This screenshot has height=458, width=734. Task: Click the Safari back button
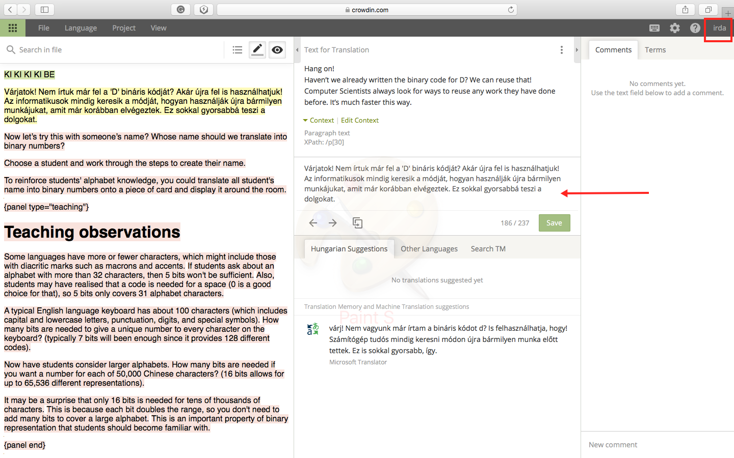[x=10, y=10]
